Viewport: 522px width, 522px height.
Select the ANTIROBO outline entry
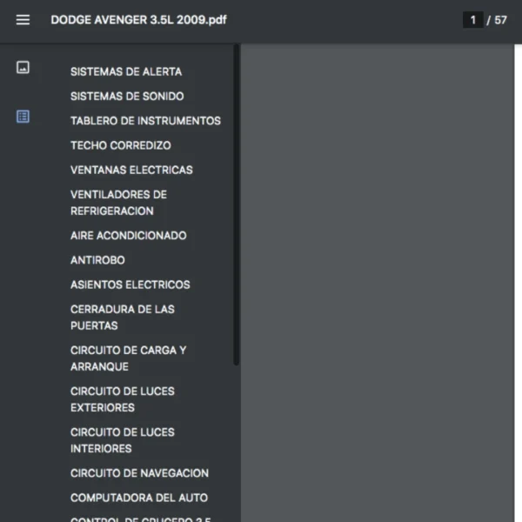click(x=97, y=260)
